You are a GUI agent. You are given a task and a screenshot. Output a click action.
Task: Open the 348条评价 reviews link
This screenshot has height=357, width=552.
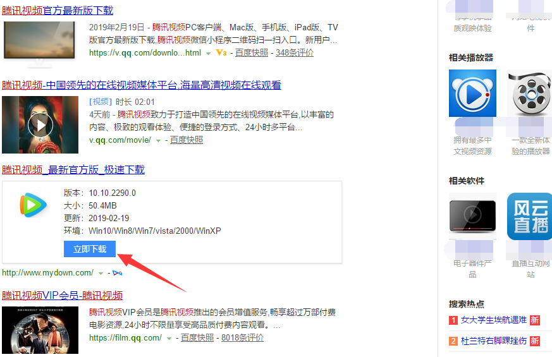pos(294,52)
